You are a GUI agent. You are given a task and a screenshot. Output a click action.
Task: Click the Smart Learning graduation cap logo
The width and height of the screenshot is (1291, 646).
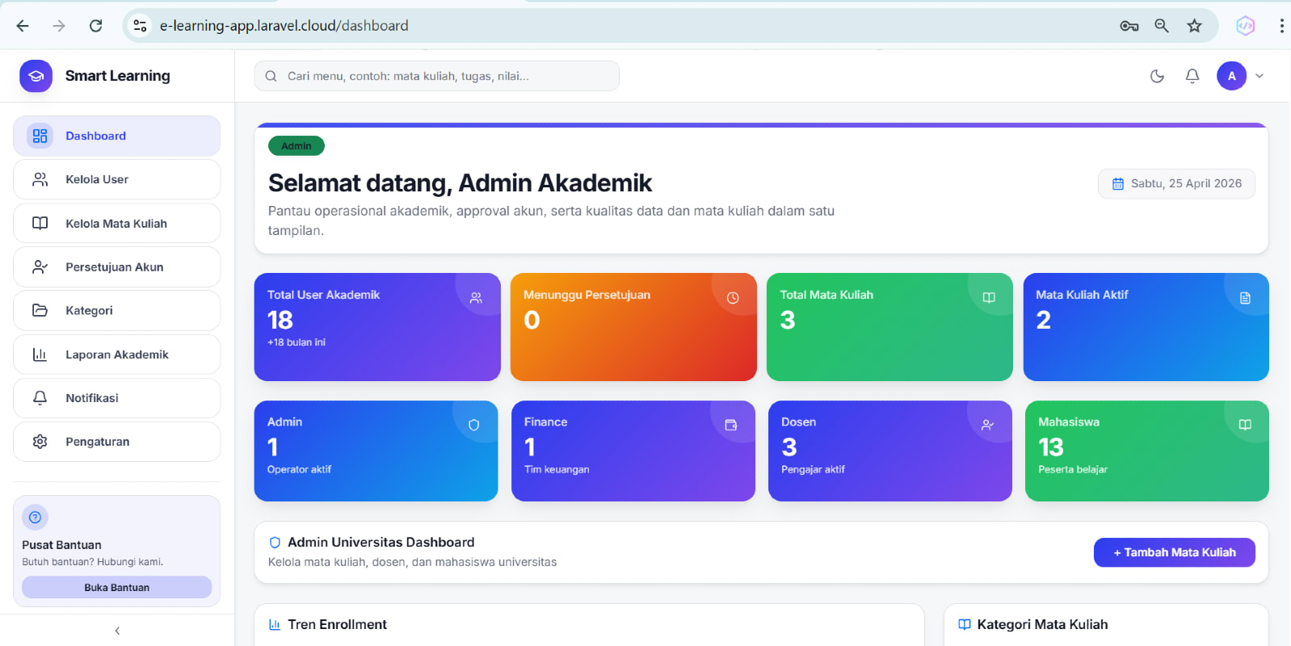tap(36, 76)
